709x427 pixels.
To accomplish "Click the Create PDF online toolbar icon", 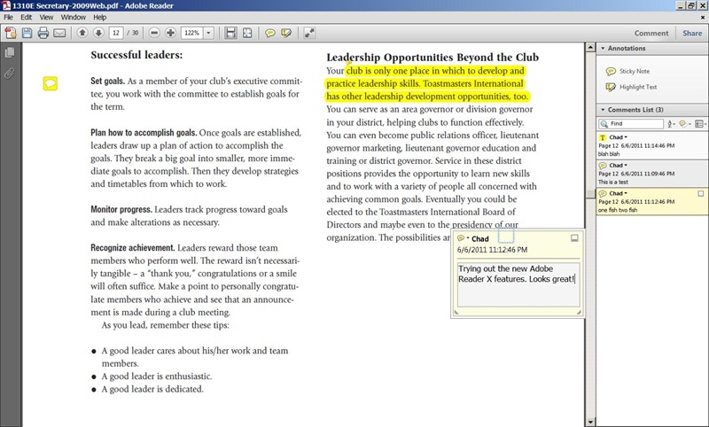I will [x=11, y=33].
